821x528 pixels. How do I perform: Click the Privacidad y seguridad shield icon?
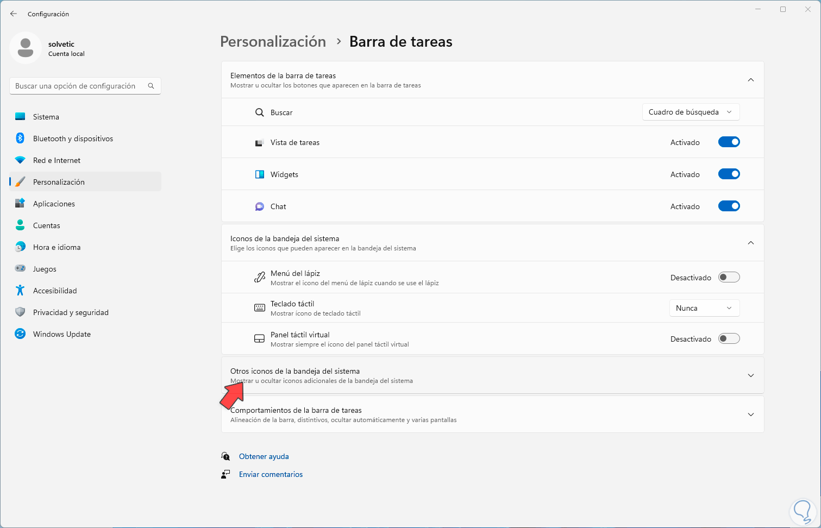tap(20, 312)
